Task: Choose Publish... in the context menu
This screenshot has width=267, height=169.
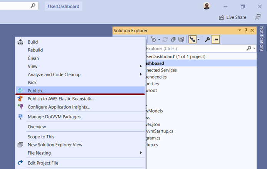Action: coord(80,90)
